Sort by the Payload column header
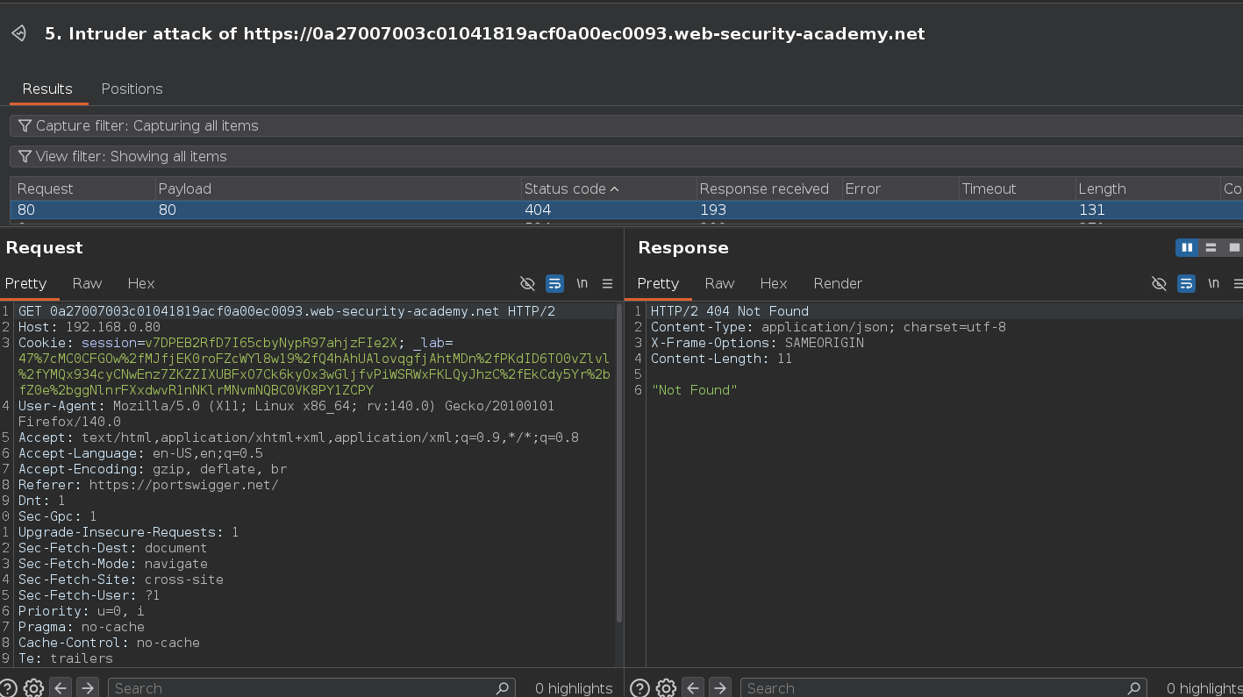The image size is (1243, 697). click(337, 188)
